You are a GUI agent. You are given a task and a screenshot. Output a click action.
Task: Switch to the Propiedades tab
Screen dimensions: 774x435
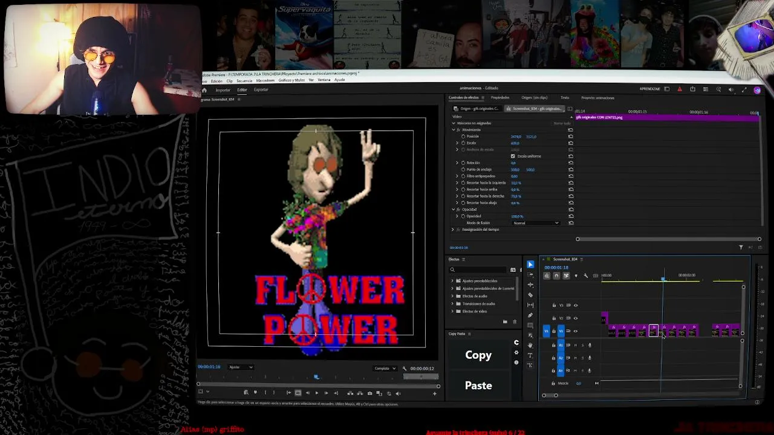(x=500, y=98)
